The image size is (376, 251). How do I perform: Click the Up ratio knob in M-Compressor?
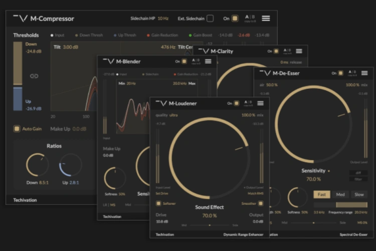tap(71, 165)
